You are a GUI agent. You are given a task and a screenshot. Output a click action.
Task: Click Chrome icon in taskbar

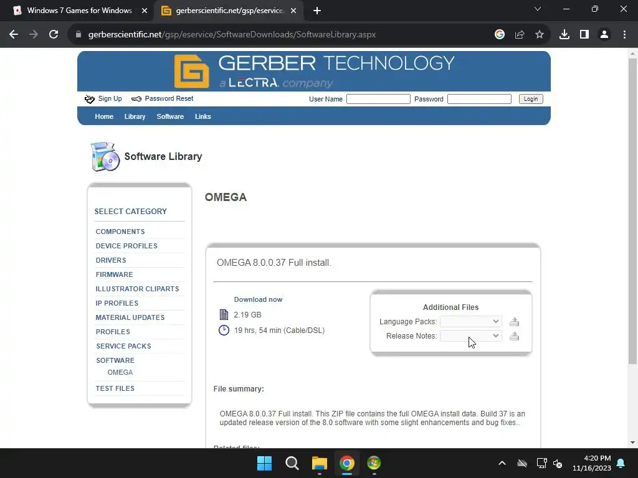346,463
